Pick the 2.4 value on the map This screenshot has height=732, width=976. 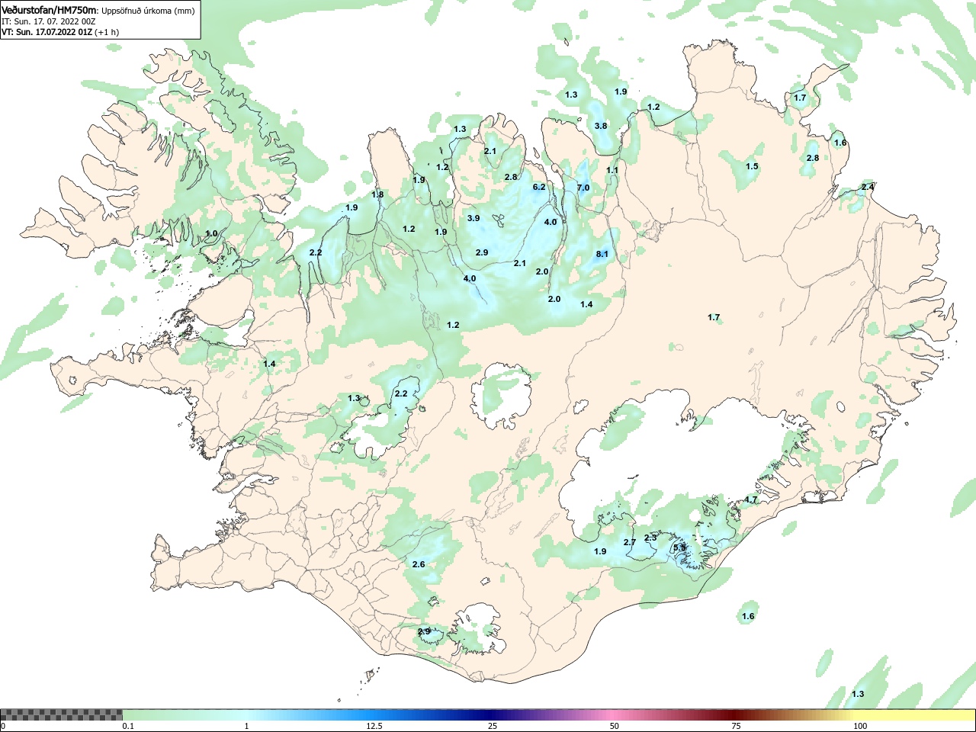[868, 187]
